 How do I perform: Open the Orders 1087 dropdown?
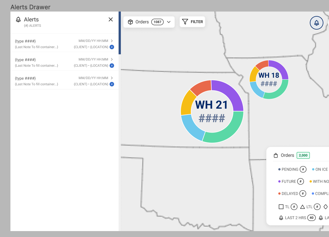(x=149, y=22)
